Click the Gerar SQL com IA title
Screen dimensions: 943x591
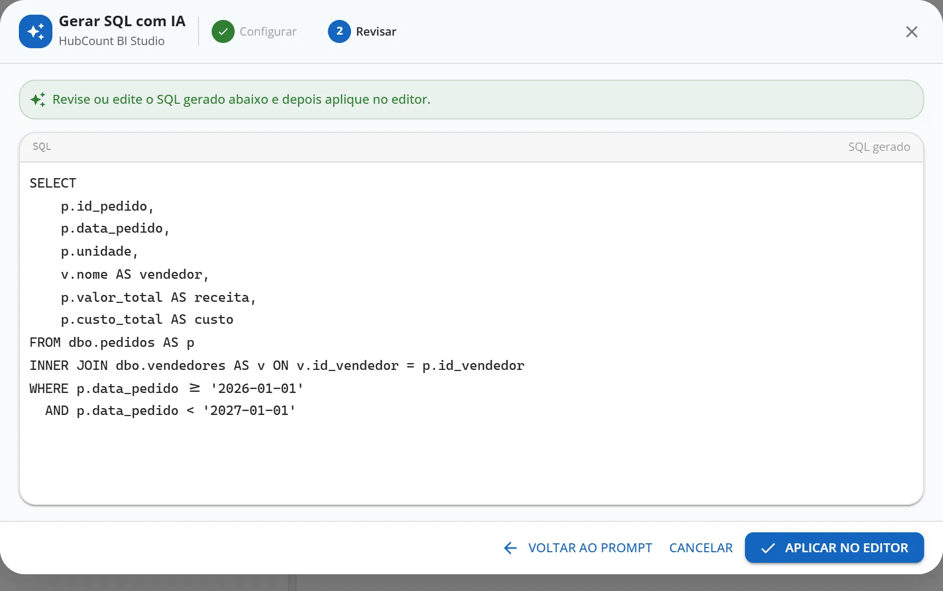tap(122, 21)
